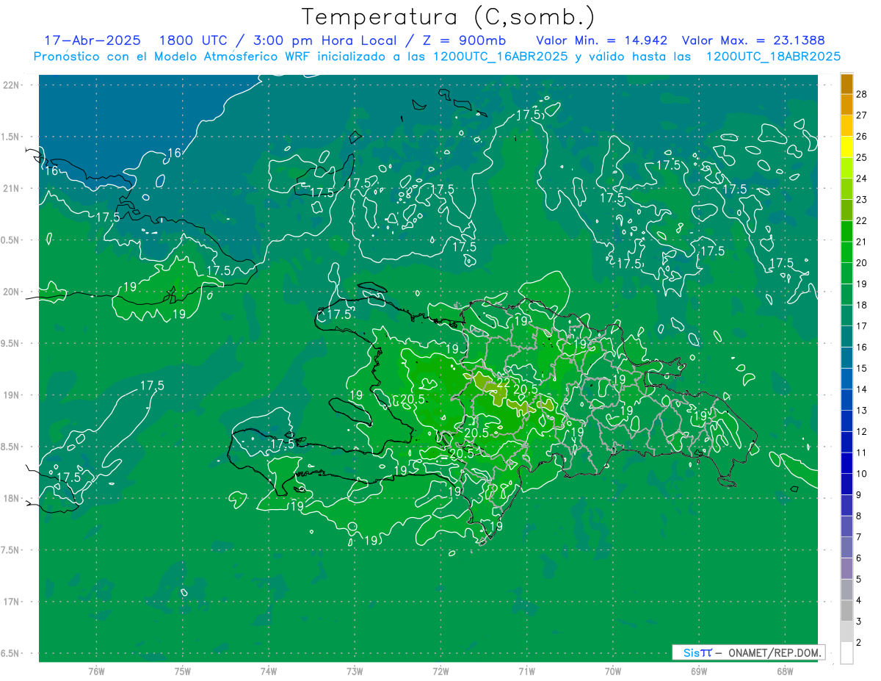Click the '76W' longitude axis label
Screen dimensions: 881x681
pyautogui.click(x=96, y=671)
